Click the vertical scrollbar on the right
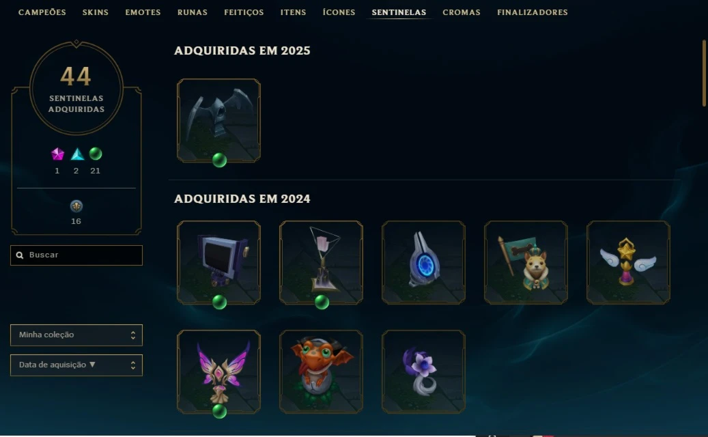This screenshot has width=708, height=437. (x=704, y=73)
